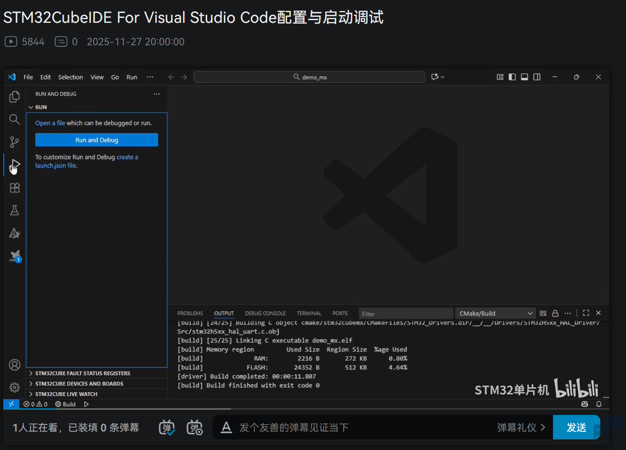Show more menus via title bar ellipsis
The width and height of the screenshot is (626, 450).
point(150,77)
